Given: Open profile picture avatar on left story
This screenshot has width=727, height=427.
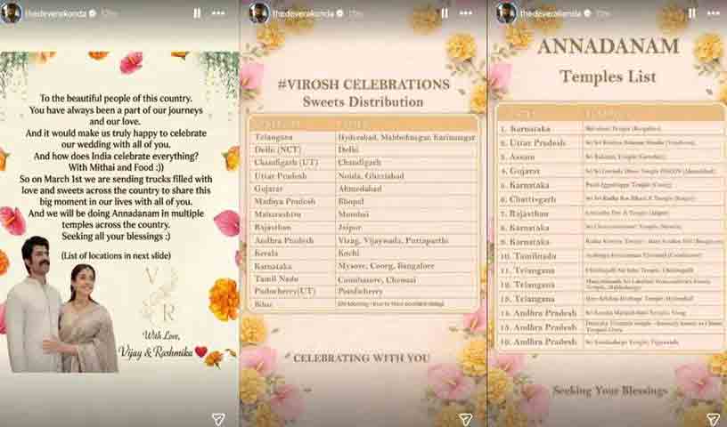Looking at the screenshot, I should 11,13.
